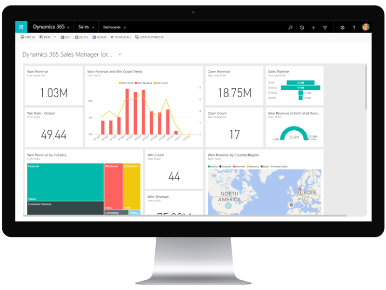Click the Assign command
Image resolution: width=386 pixels, height=290 pixels.
(x=100, y=37)
